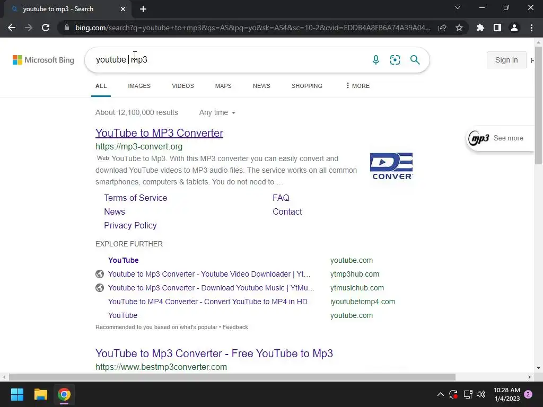Click the globe icon beside ytmp3hub result

coord(100,274)
